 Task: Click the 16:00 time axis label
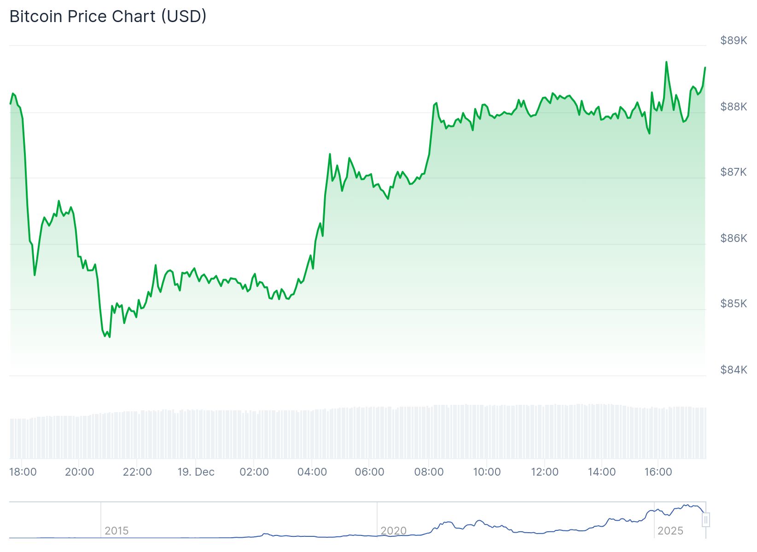658,472
